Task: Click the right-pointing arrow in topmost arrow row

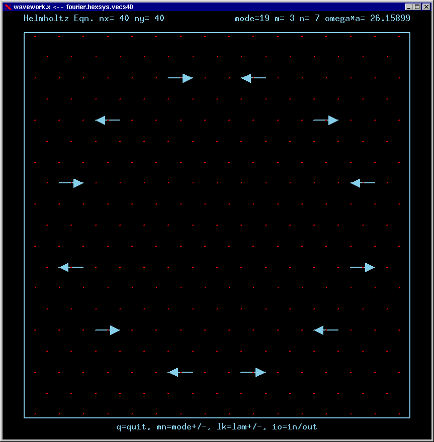Action: pos(181,78)
